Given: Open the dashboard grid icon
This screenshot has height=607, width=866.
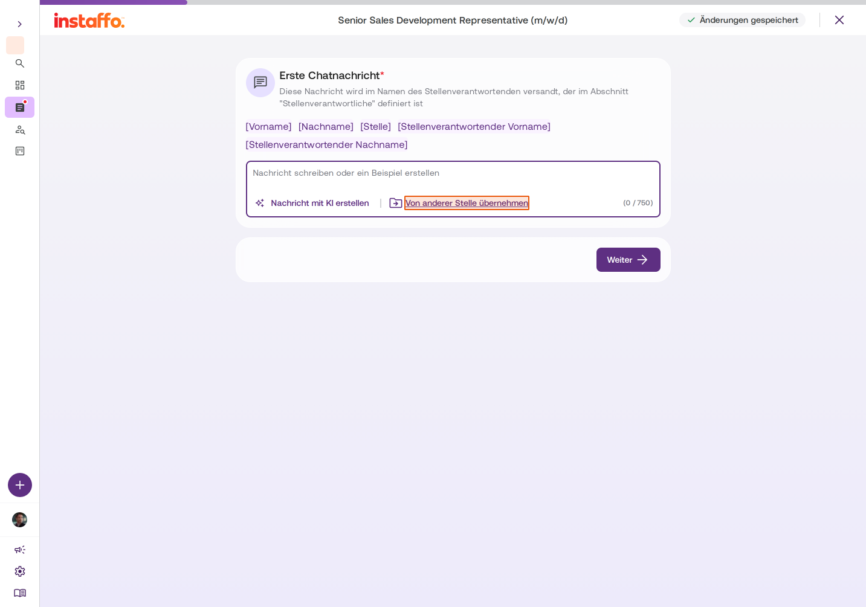Looking at the screenshot, I should pyautogui.click(x=20, y=85).
